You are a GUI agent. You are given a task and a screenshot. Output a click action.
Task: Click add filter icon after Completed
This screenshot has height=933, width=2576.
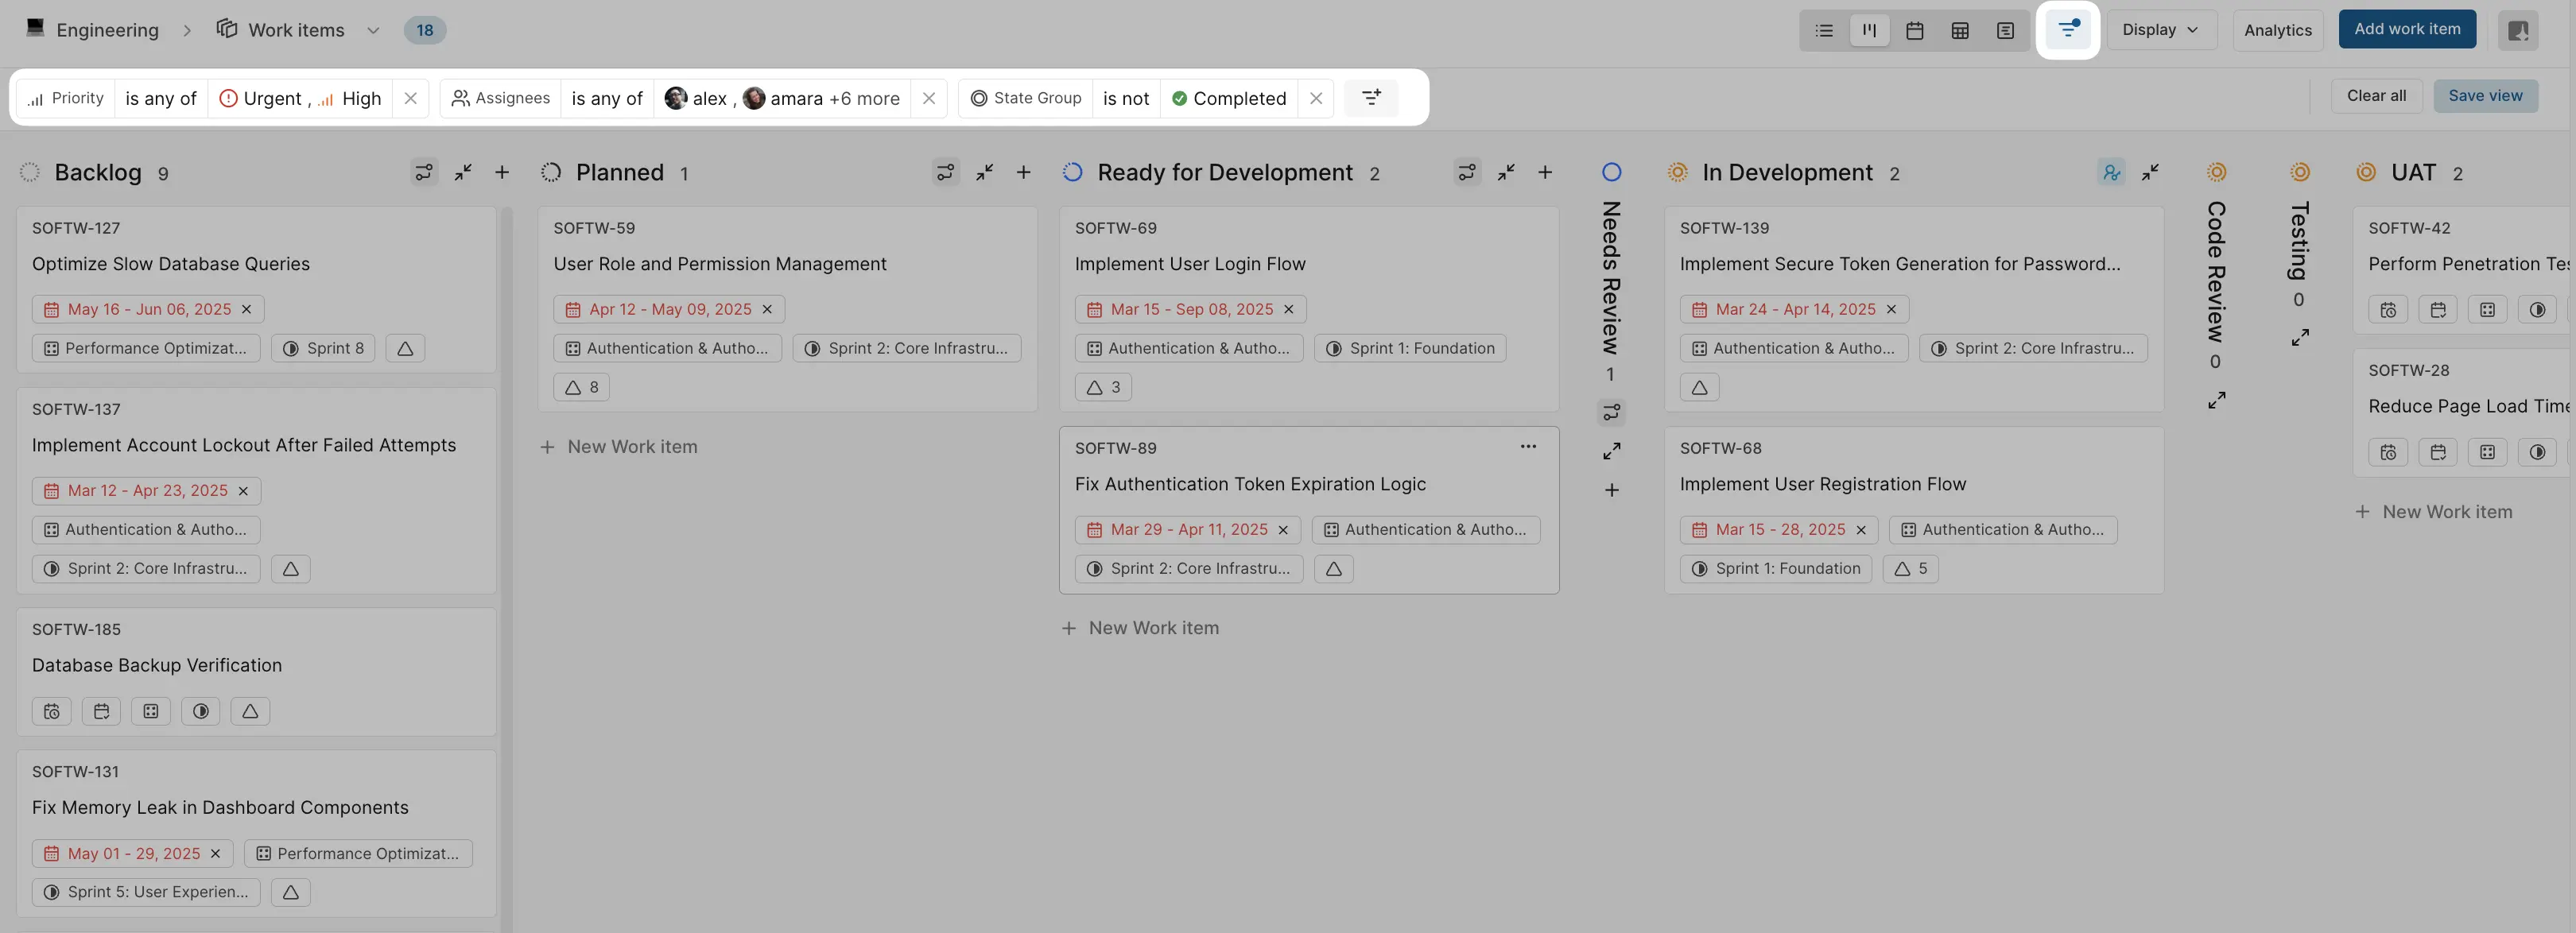[x=1370, y=97]
